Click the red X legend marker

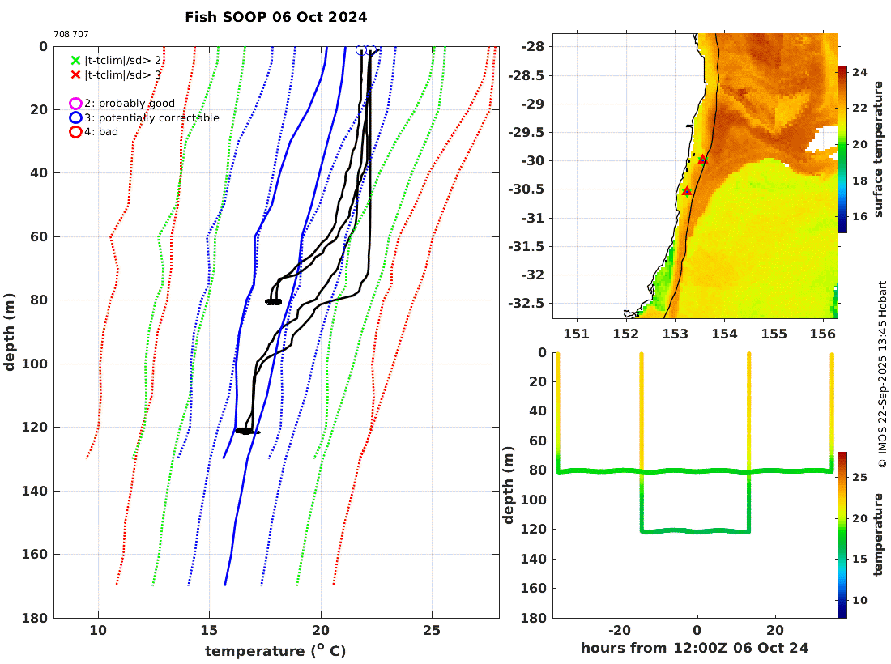75,74
